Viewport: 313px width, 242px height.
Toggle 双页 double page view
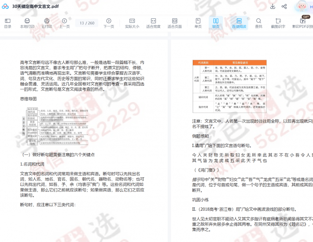216,23
